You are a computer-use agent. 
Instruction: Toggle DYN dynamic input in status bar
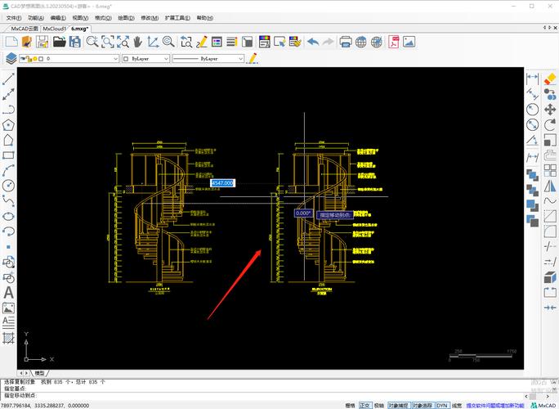[x=441, y=404]
